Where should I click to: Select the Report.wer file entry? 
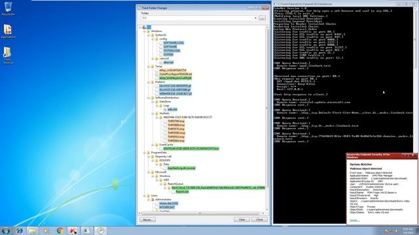[x=182, y=192]
